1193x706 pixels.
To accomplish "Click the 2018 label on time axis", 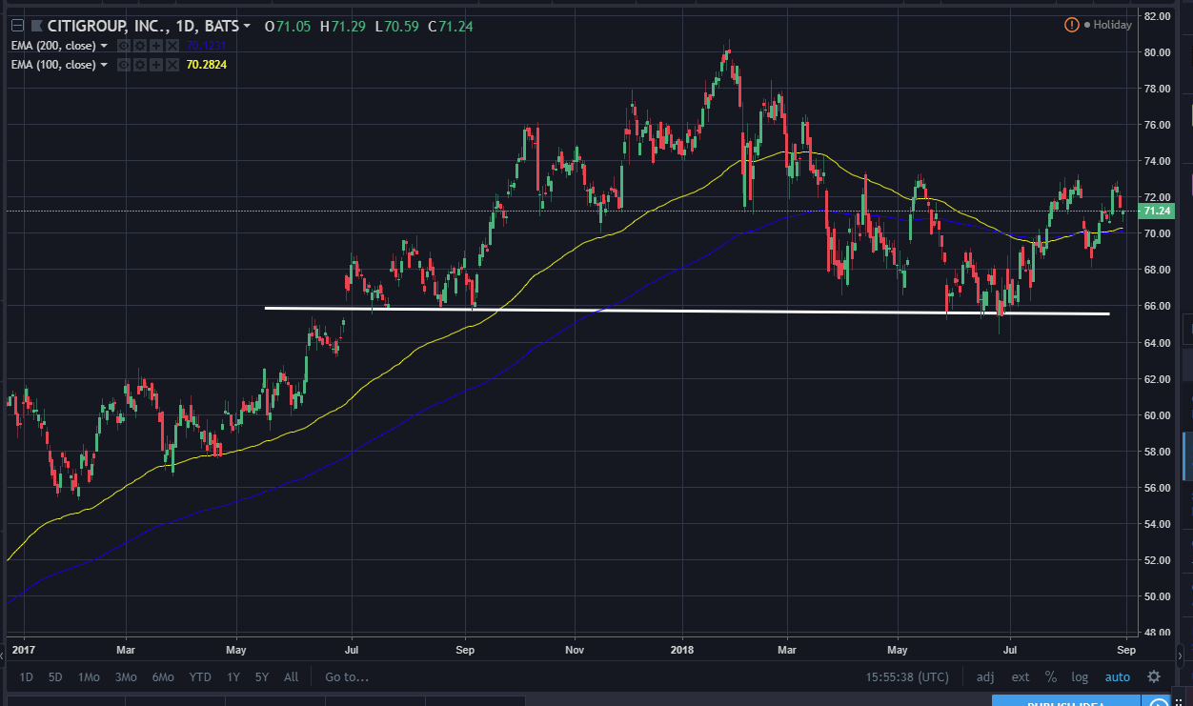I will point(682,651).
